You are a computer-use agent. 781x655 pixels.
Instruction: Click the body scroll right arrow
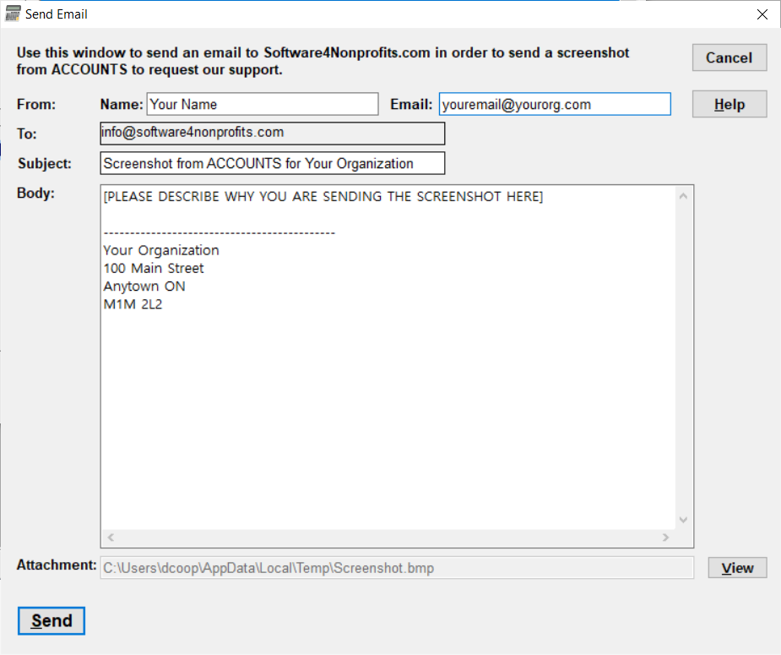click(665, 538)
